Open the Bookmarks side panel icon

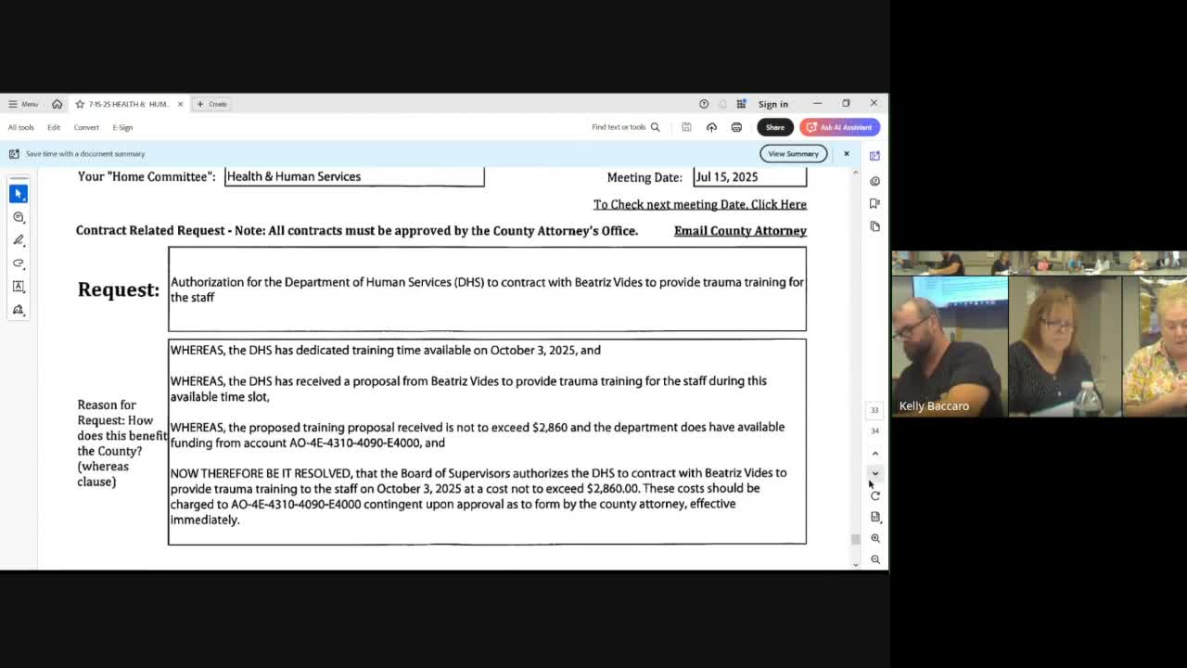coord(874,203)
